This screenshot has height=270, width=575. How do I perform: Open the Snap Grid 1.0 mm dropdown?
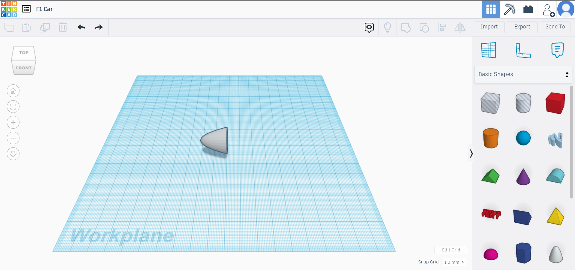tap(454, 262)
